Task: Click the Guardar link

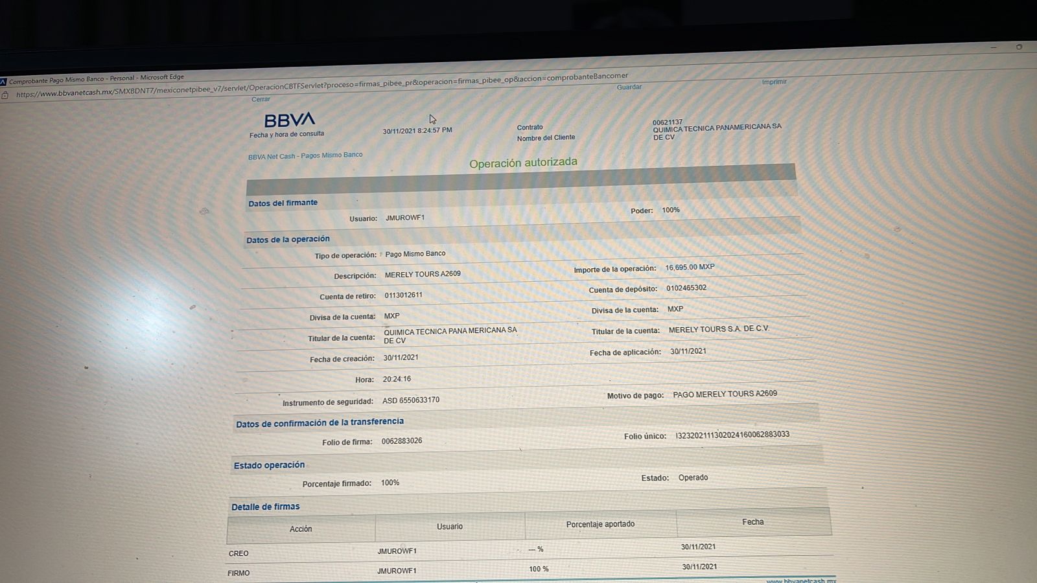Action: (629, 87)
